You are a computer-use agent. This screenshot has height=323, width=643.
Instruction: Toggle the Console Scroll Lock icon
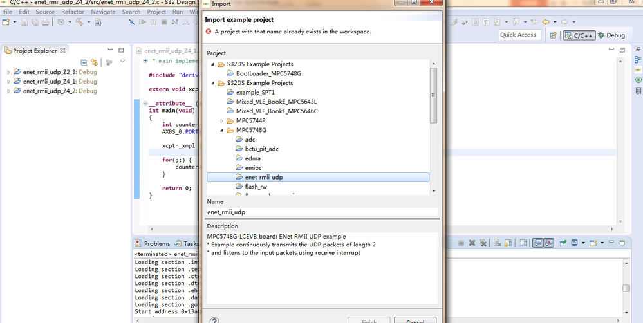(x=508, y=243)
